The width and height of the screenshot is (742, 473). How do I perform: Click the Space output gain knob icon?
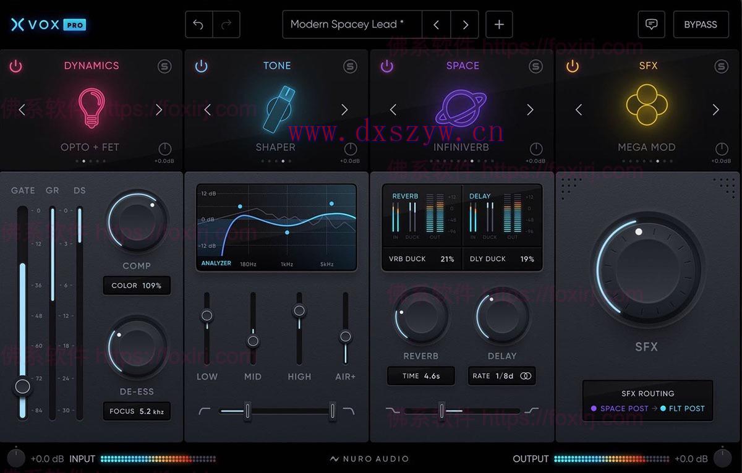(536, 149)
